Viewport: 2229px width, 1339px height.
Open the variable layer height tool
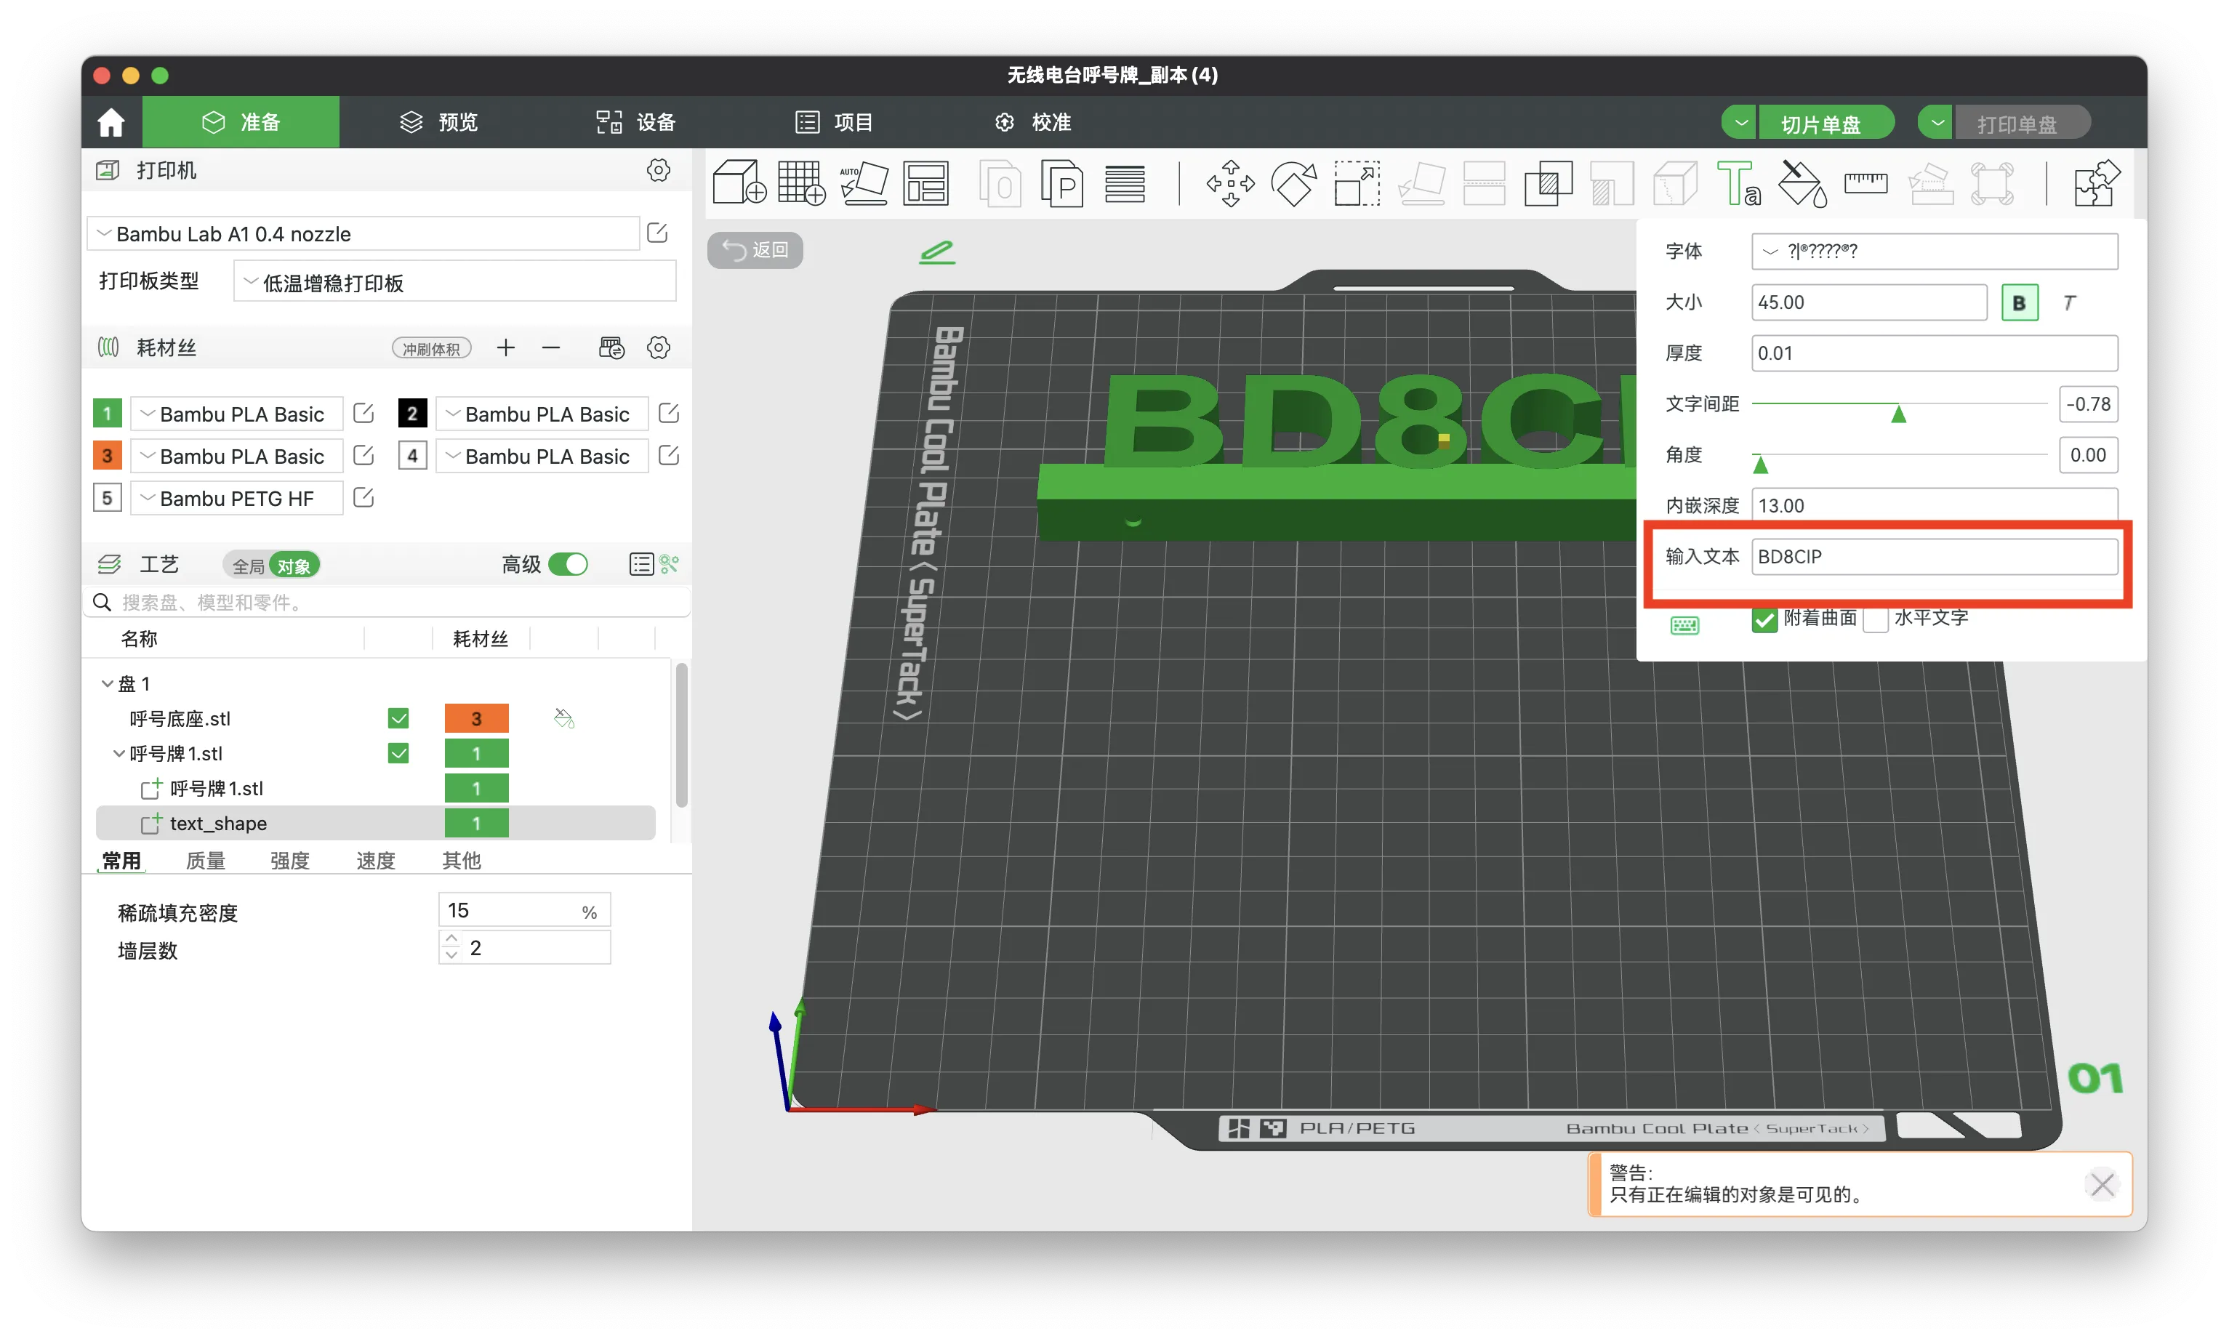[1125, 183]
